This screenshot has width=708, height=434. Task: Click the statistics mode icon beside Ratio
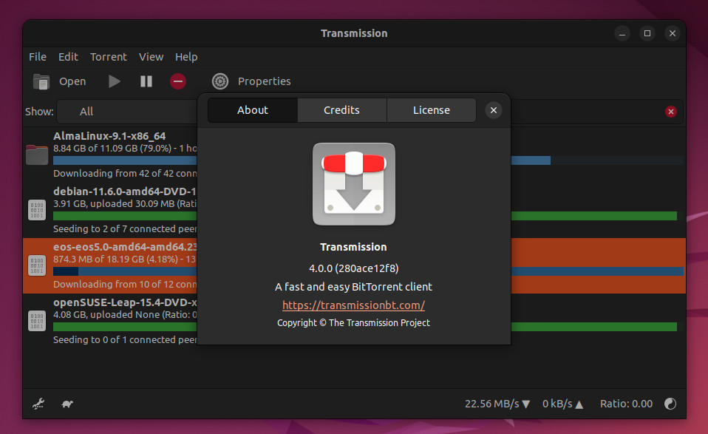670,404
